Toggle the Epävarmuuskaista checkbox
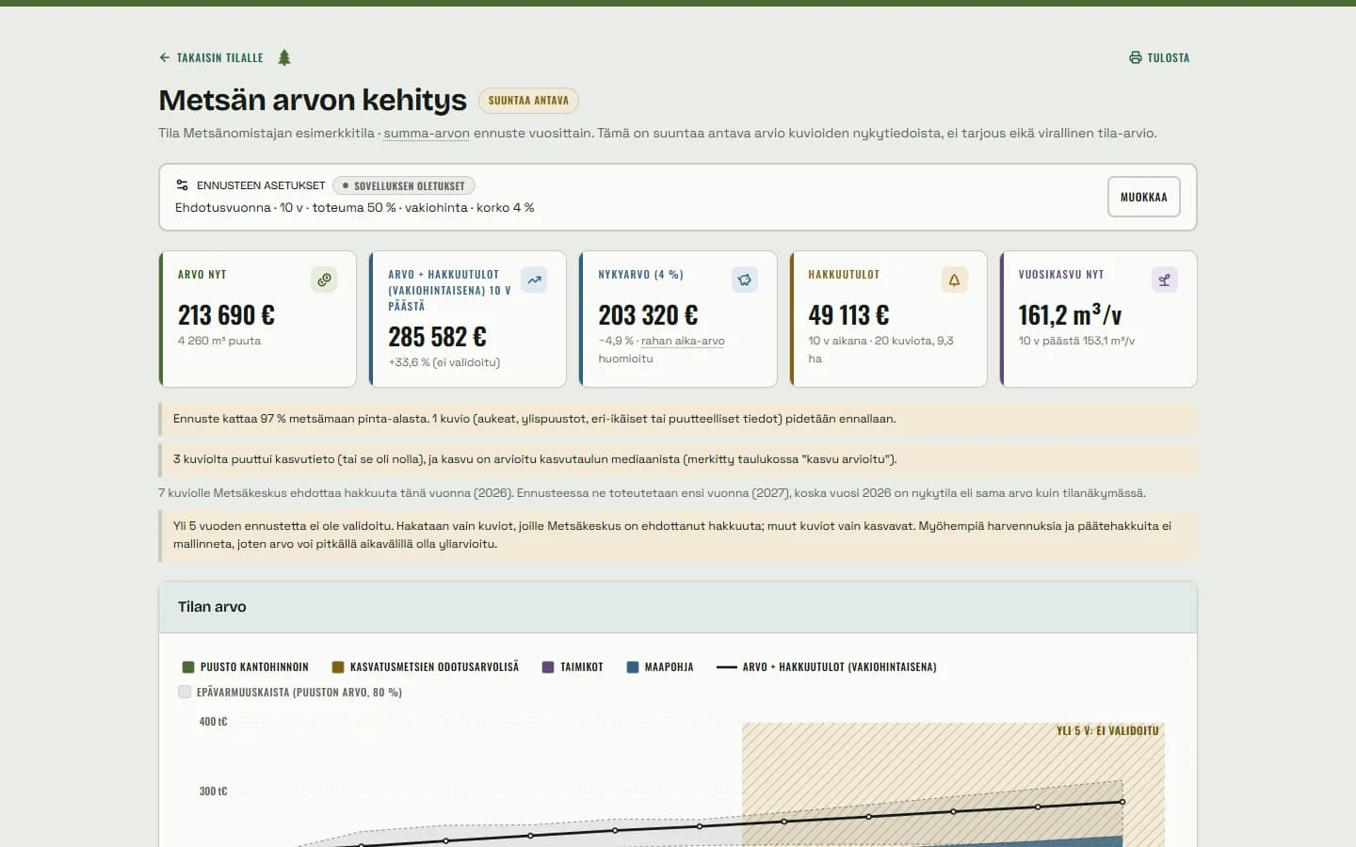 click(185, 692)
